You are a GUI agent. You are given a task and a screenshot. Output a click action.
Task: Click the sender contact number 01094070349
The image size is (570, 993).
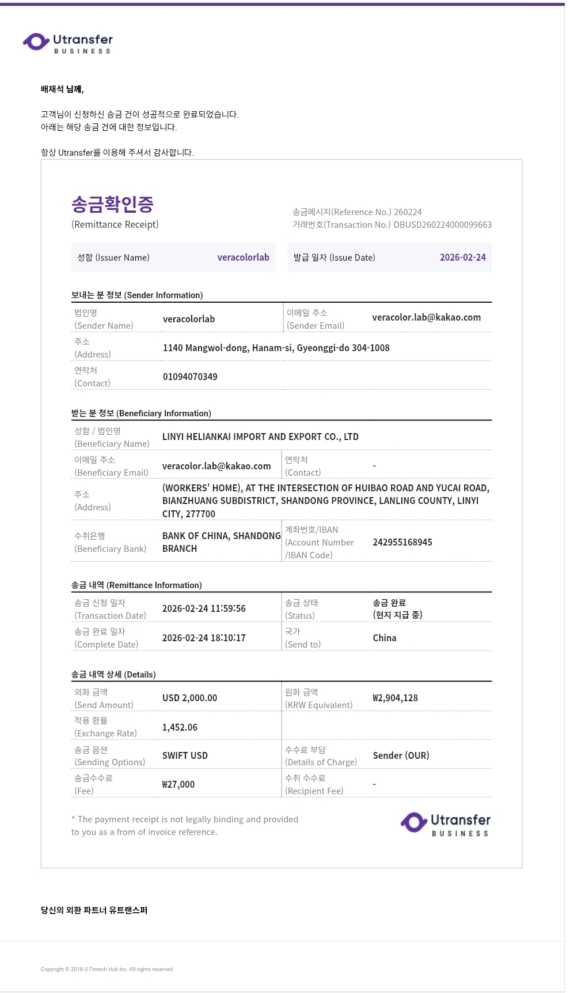click(x=190, y=377)
